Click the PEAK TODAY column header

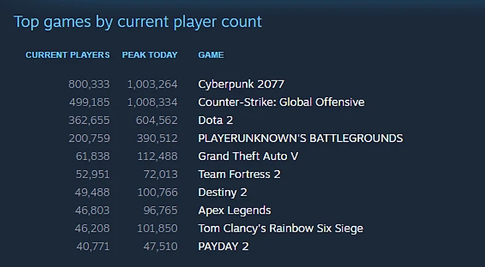(149, 55)
